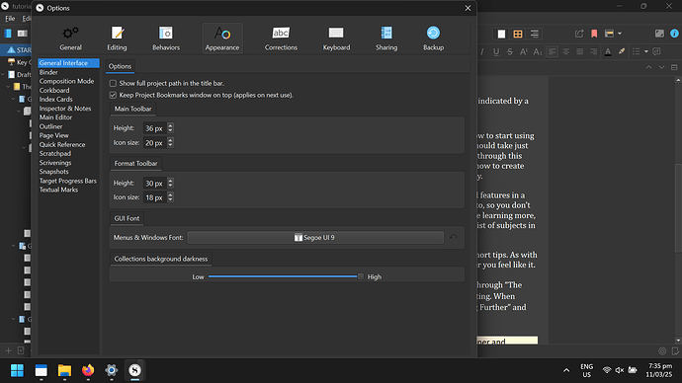Open the Sharing options section

point(386,38)
